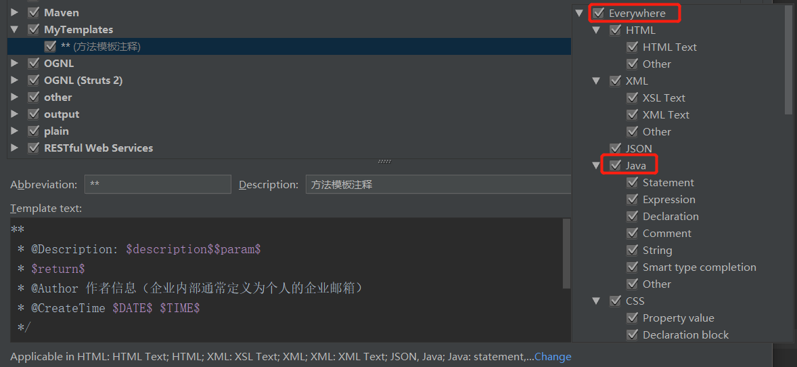Click in the Template text editor
The height and width of the screenshot is (367, 797).
click(x=287, y=280)
